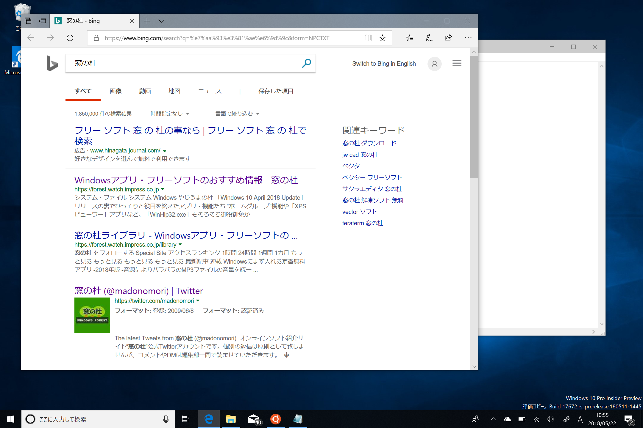
Task: Switch to the ニュース search tab
Action: (x=209, y=91)
